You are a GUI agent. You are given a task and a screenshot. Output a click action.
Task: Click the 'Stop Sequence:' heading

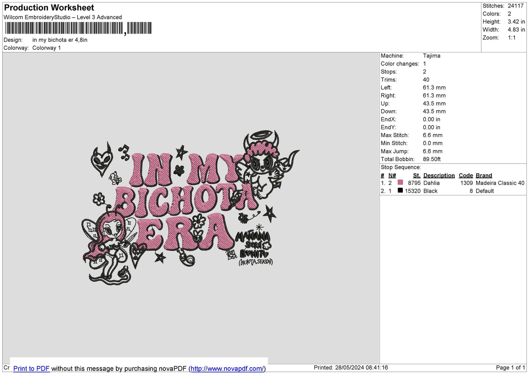pos(401,167)
